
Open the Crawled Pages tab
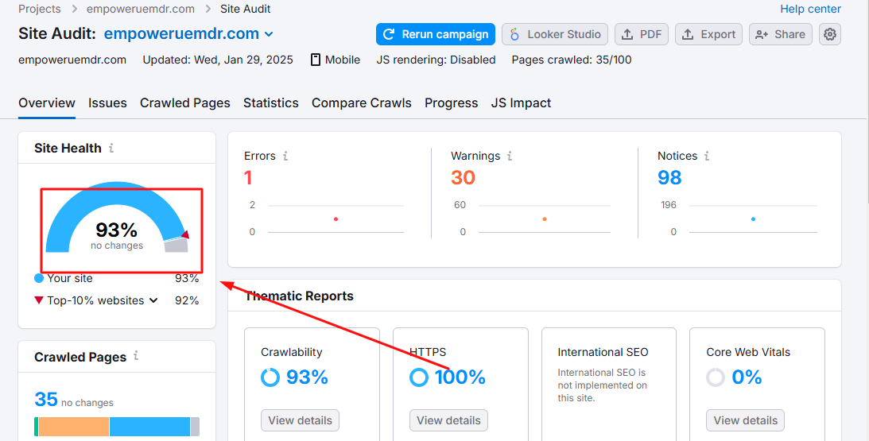(x=185, y=103)
